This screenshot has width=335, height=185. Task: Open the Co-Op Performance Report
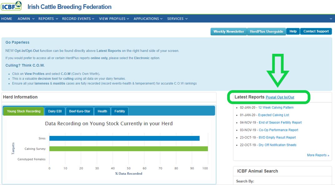pos(278,130)
